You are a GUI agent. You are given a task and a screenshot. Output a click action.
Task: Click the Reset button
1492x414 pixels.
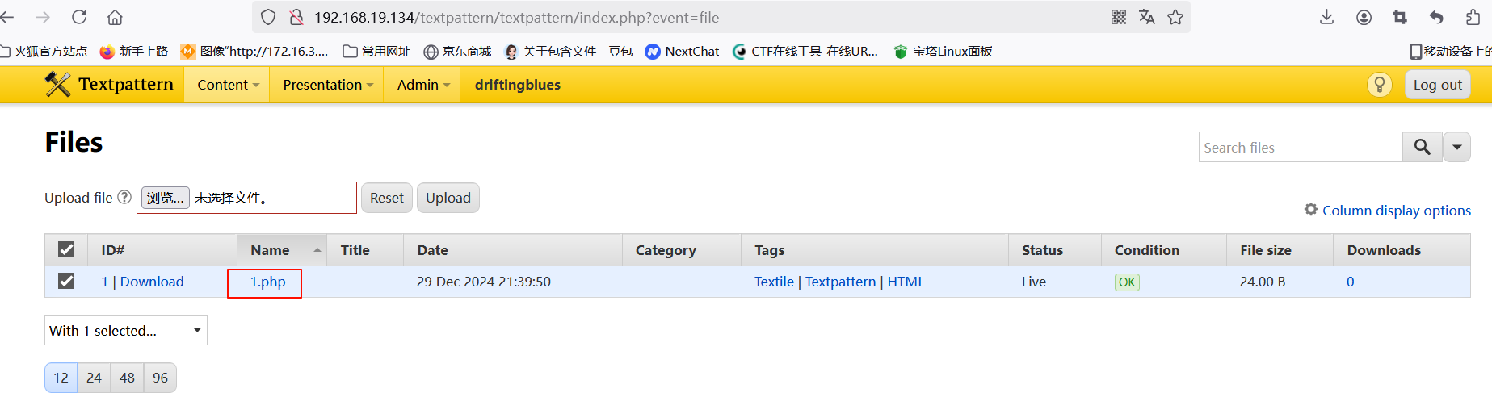387,198
